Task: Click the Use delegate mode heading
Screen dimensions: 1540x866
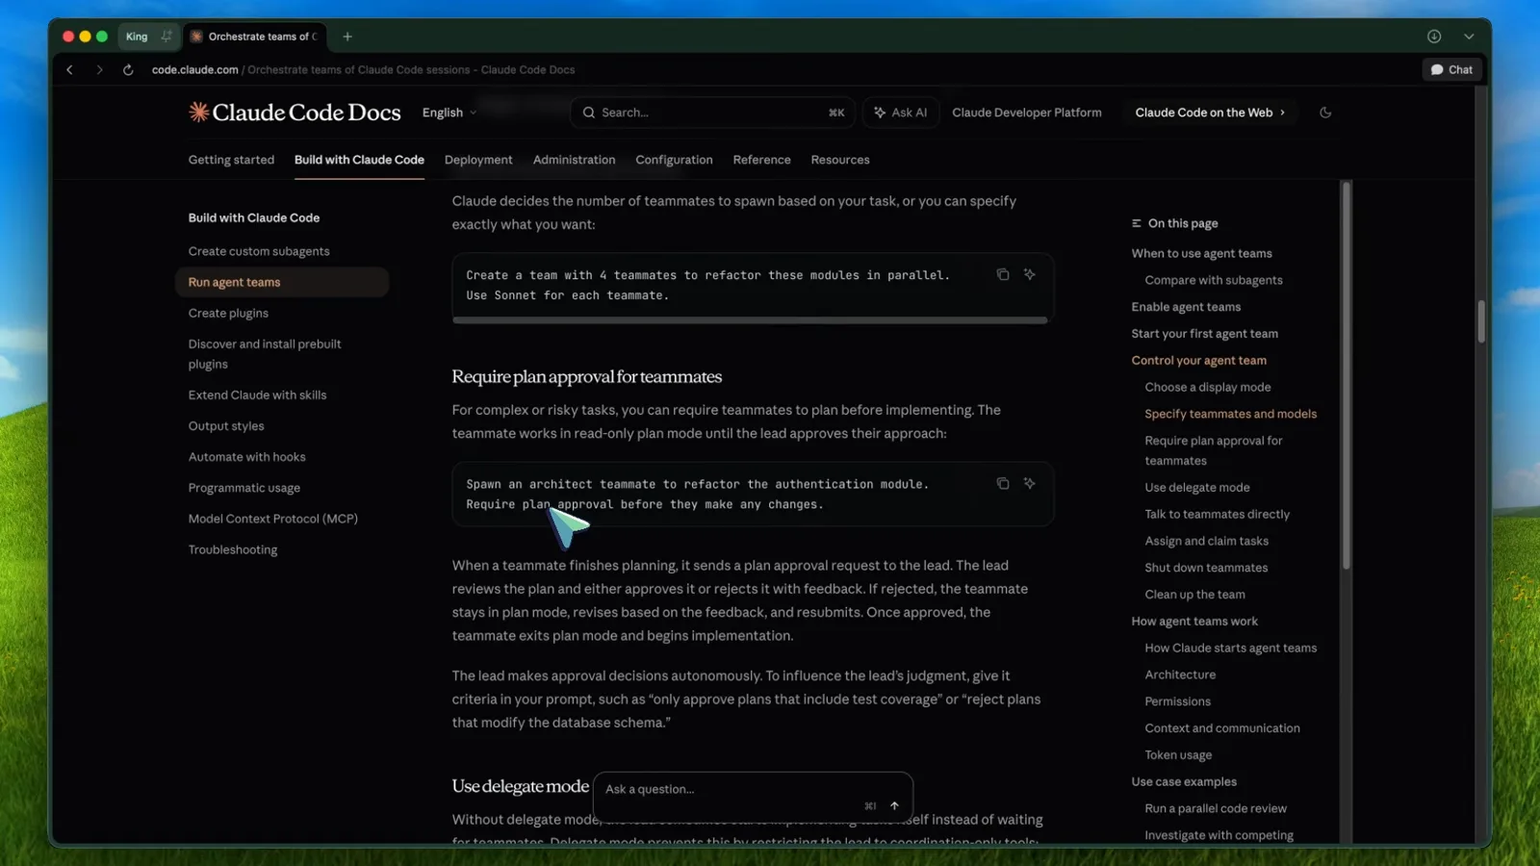Action: pos(521,786)
